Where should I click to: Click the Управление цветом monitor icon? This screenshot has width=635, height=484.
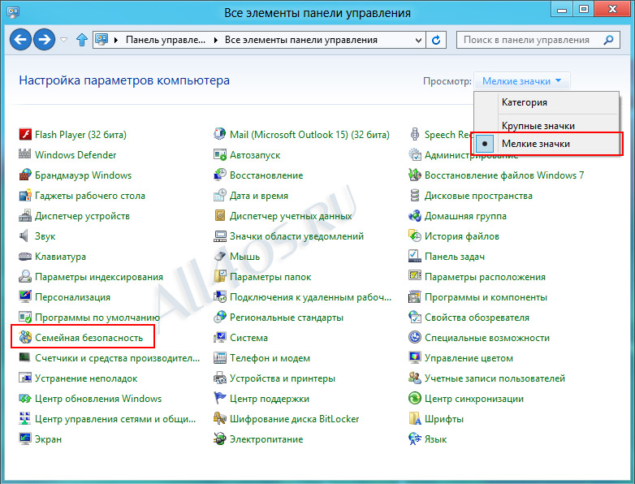pyautogui.click(x=415, y=357)
